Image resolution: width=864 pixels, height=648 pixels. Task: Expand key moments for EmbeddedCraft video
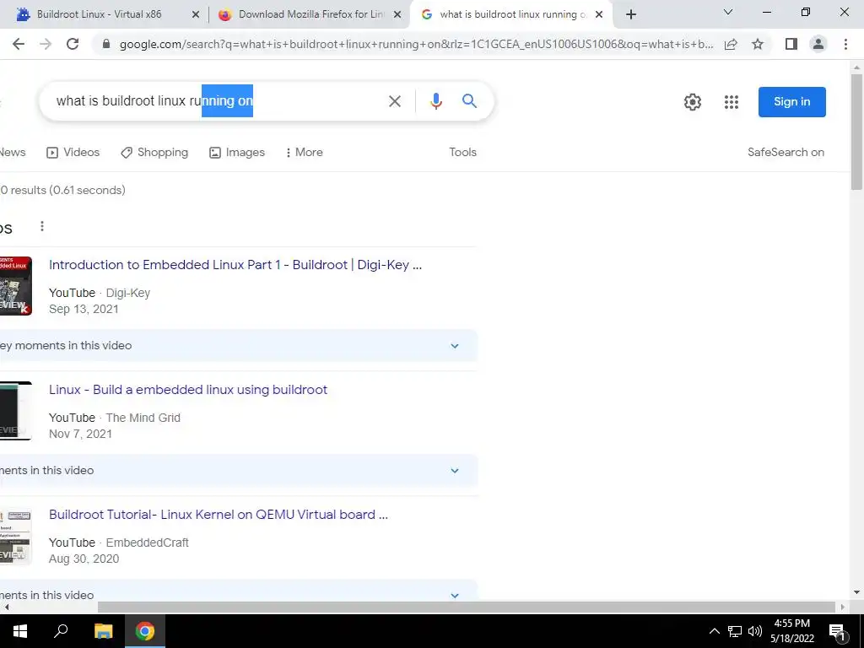pos(455,595)
